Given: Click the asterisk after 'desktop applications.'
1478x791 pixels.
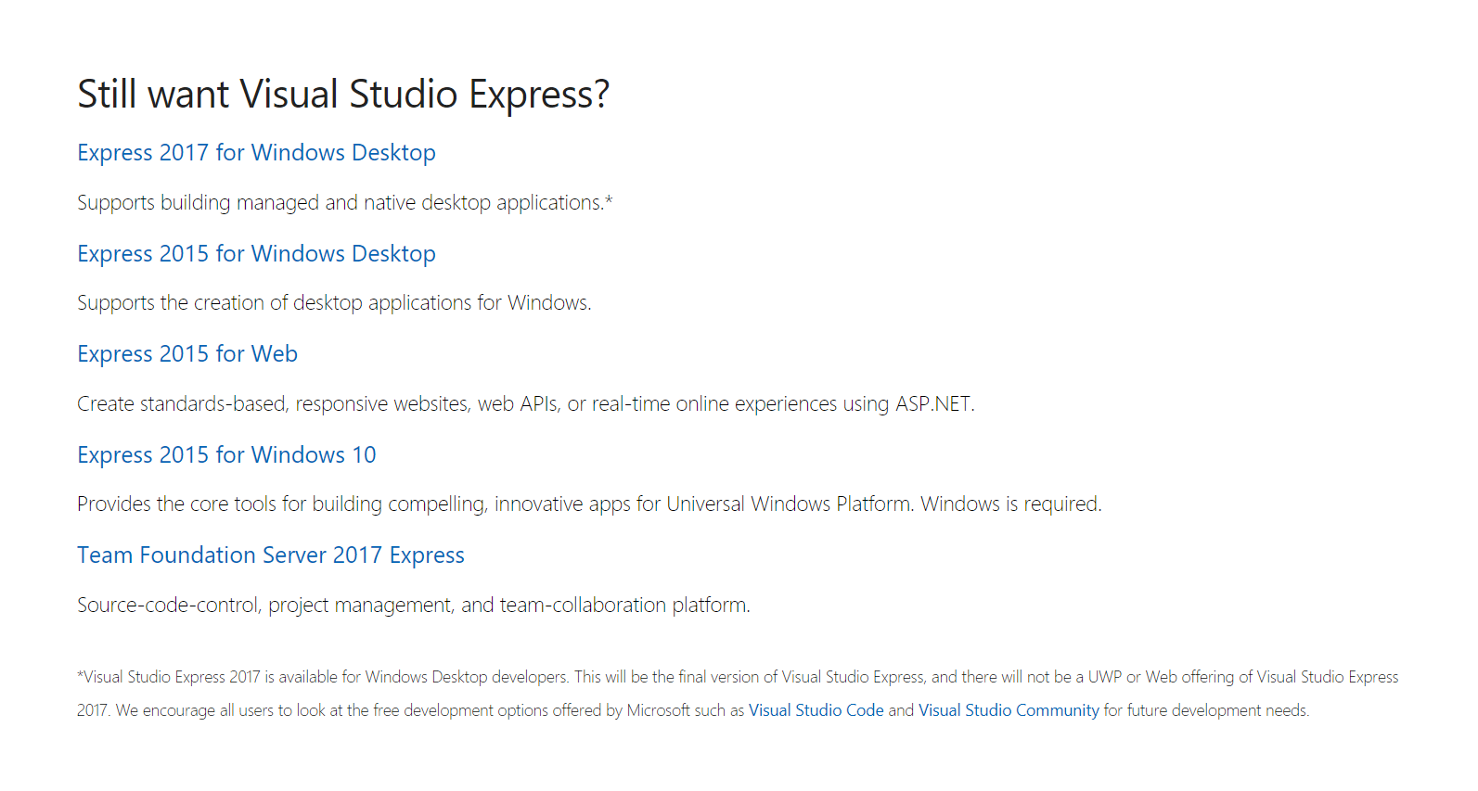Looking at the screenshot, I should pos(609,200).
